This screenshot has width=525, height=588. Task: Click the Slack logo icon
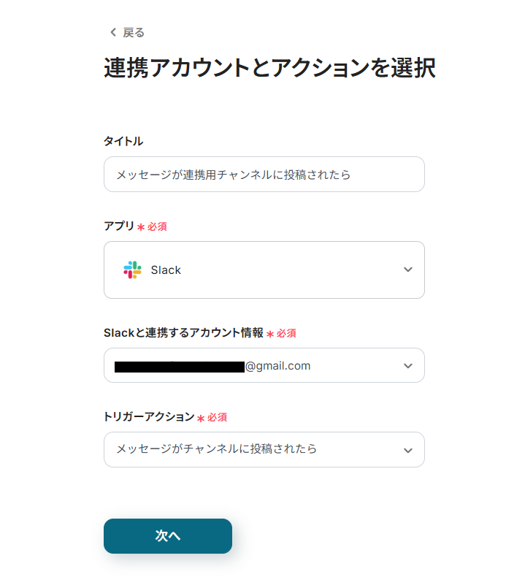(132, 270)
